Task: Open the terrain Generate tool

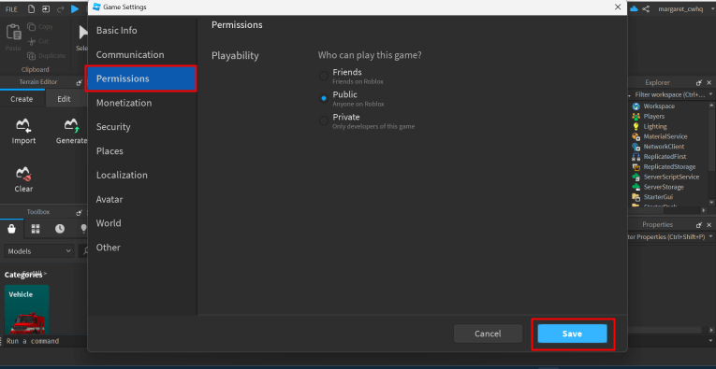Action: pos(71,132)
